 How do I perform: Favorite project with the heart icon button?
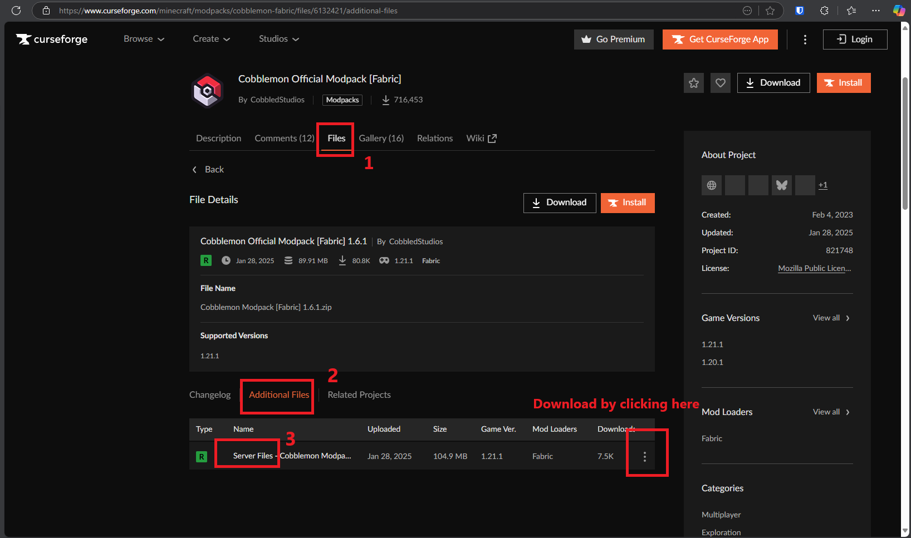click(x=721, y=83)
